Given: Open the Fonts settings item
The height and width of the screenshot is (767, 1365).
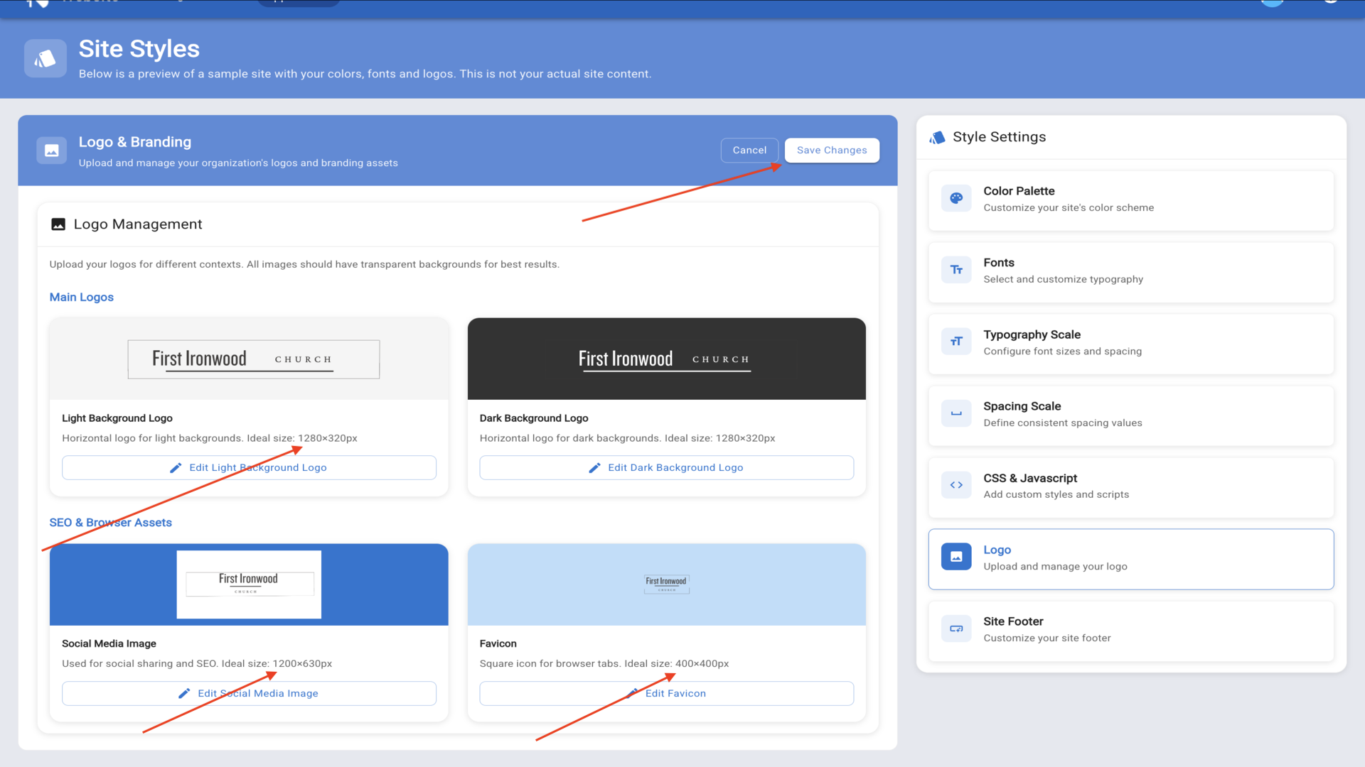Looking at the screenshot, I should (1130, 271).
